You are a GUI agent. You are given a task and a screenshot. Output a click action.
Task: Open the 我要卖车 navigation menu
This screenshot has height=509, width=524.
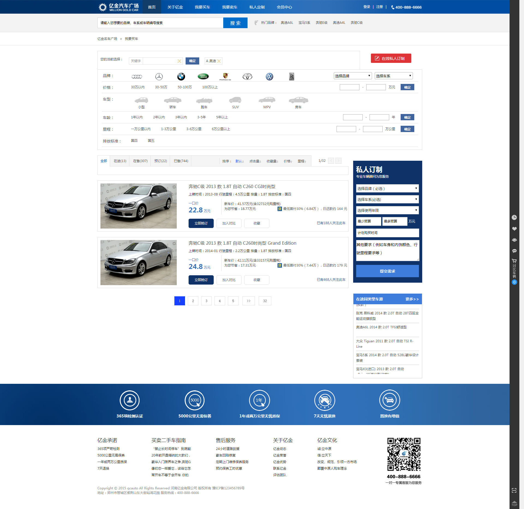(x=230, y=7)
